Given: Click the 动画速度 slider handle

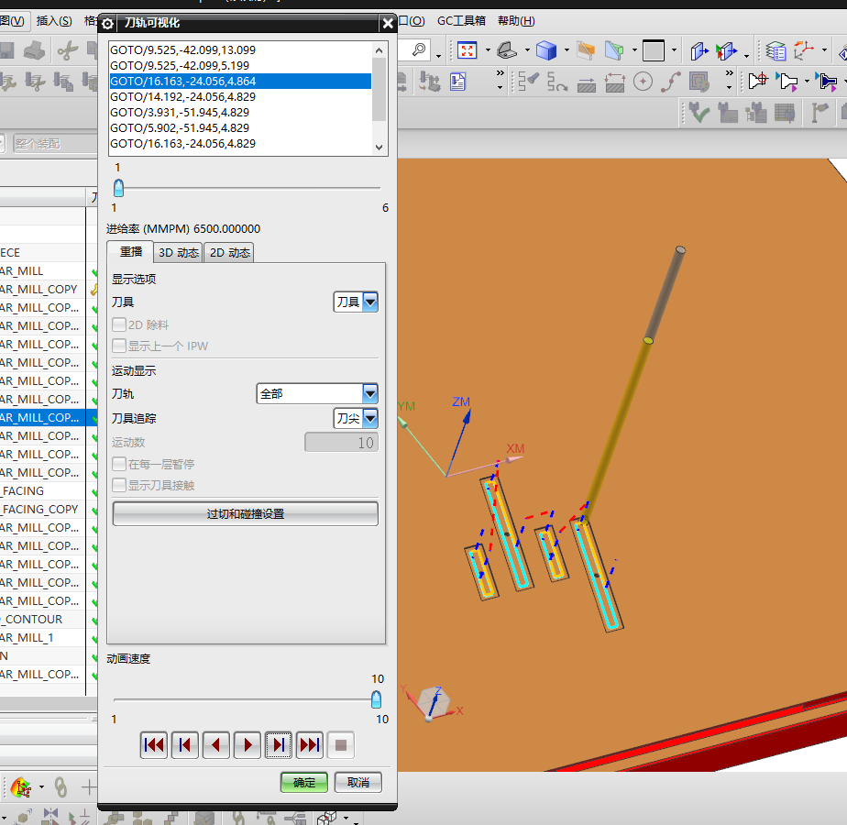Looking at the screenshot, I should click(x=376, y=699).
